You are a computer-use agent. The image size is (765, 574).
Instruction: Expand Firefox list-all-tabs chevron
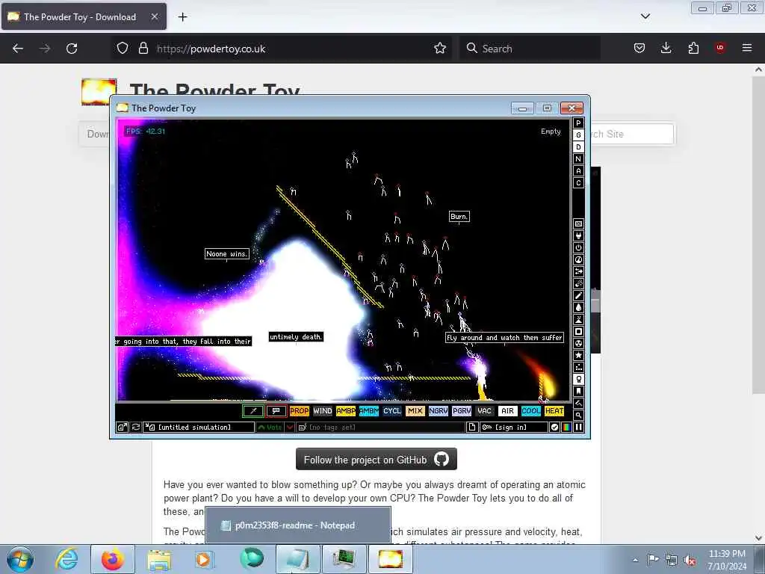645,16
